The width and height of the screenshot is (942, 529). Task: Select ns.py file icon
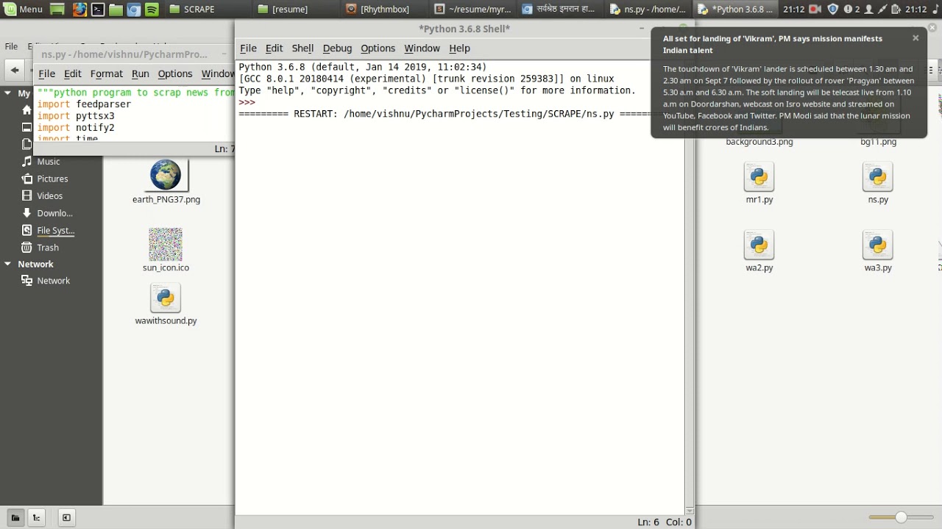coord(877,177)
